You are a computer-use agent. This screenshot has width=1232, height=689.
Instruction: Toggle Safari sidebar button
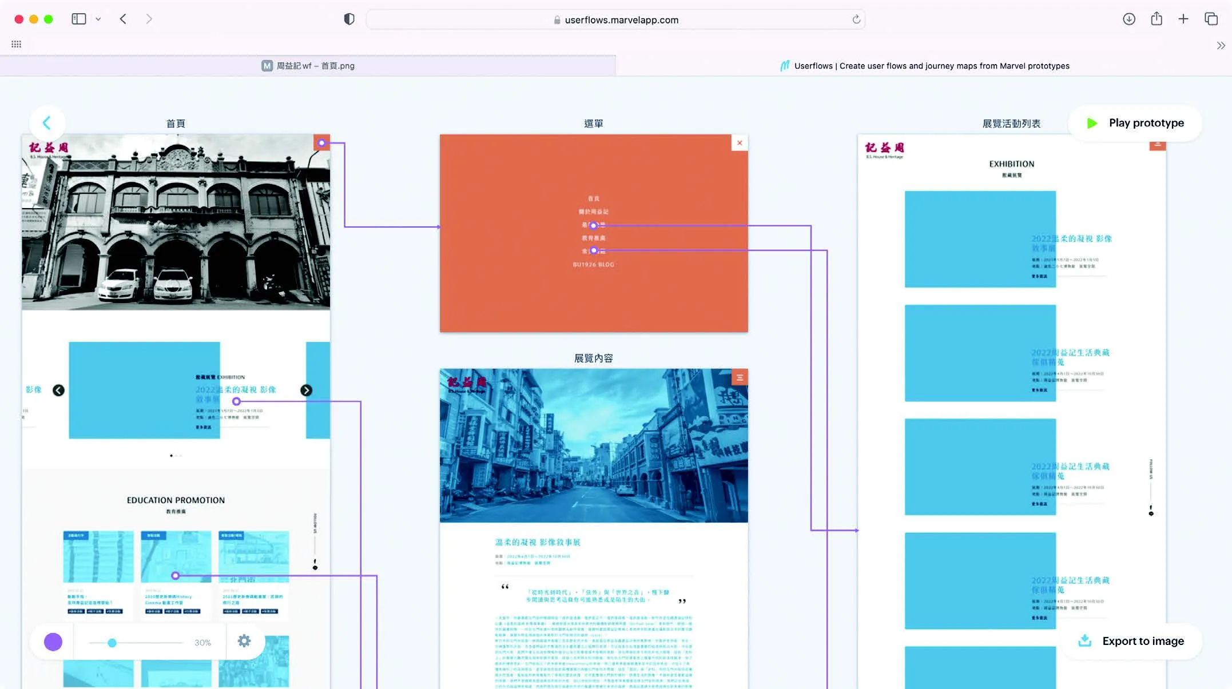coord(78,19)
